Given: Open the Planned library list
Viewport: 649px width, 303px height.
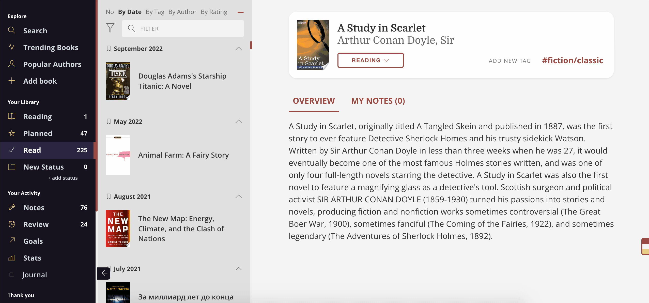Looking at the screenshot, I should [x=38, y=133].
